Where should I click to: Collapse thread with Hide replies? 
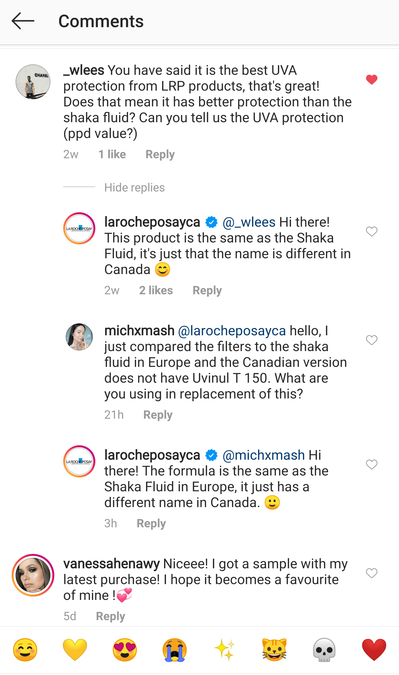pos(134,188)
